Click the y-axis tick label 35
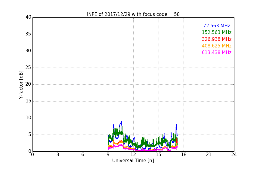Image resolution: width=260 pixels, height=173 pixels. pyautogui.click(x=28, y=34)
